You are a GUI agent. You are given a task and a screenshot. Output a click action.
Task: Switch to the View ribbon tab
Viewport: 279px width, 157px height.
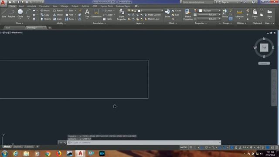tap(55, 6)
